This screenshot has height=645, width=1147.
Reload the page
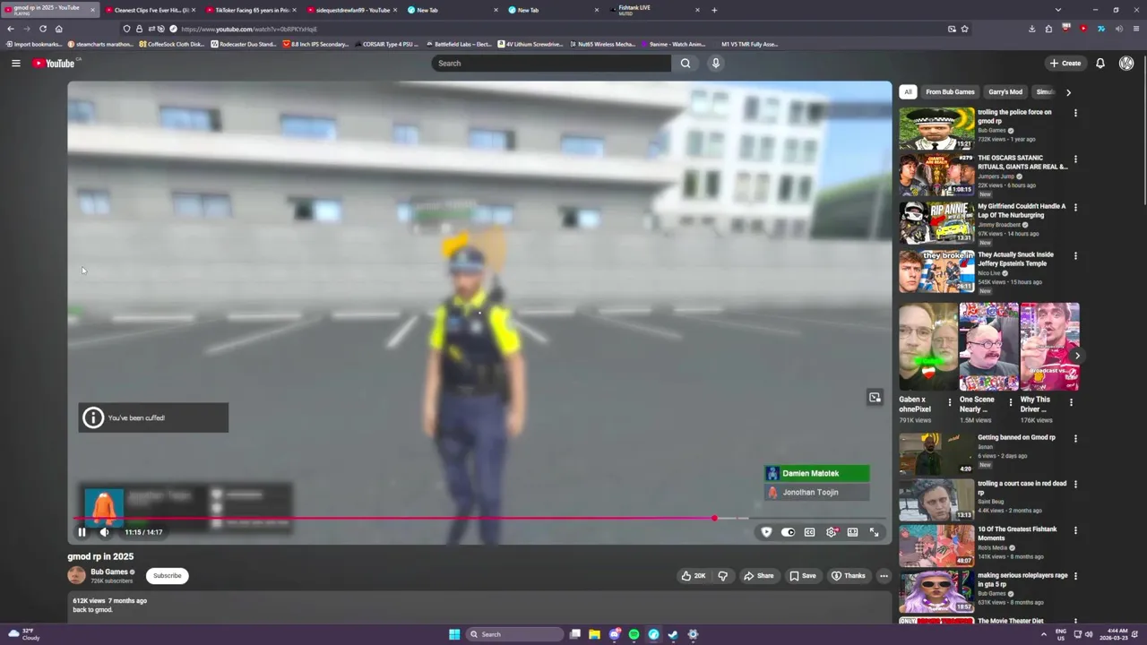(42, 29)
